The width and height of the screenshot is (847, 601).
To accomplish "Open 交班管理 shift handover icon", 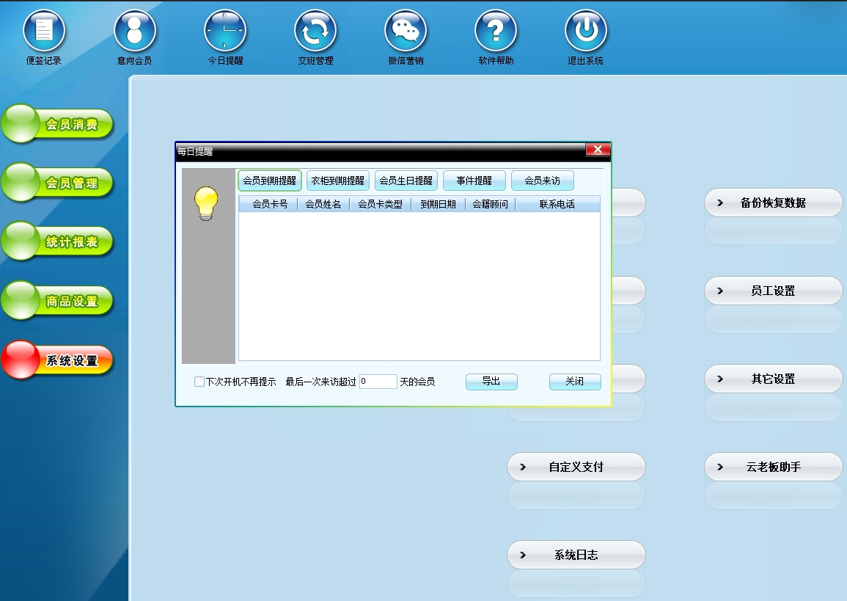I will pyautogui.click(x=315, y=32).
